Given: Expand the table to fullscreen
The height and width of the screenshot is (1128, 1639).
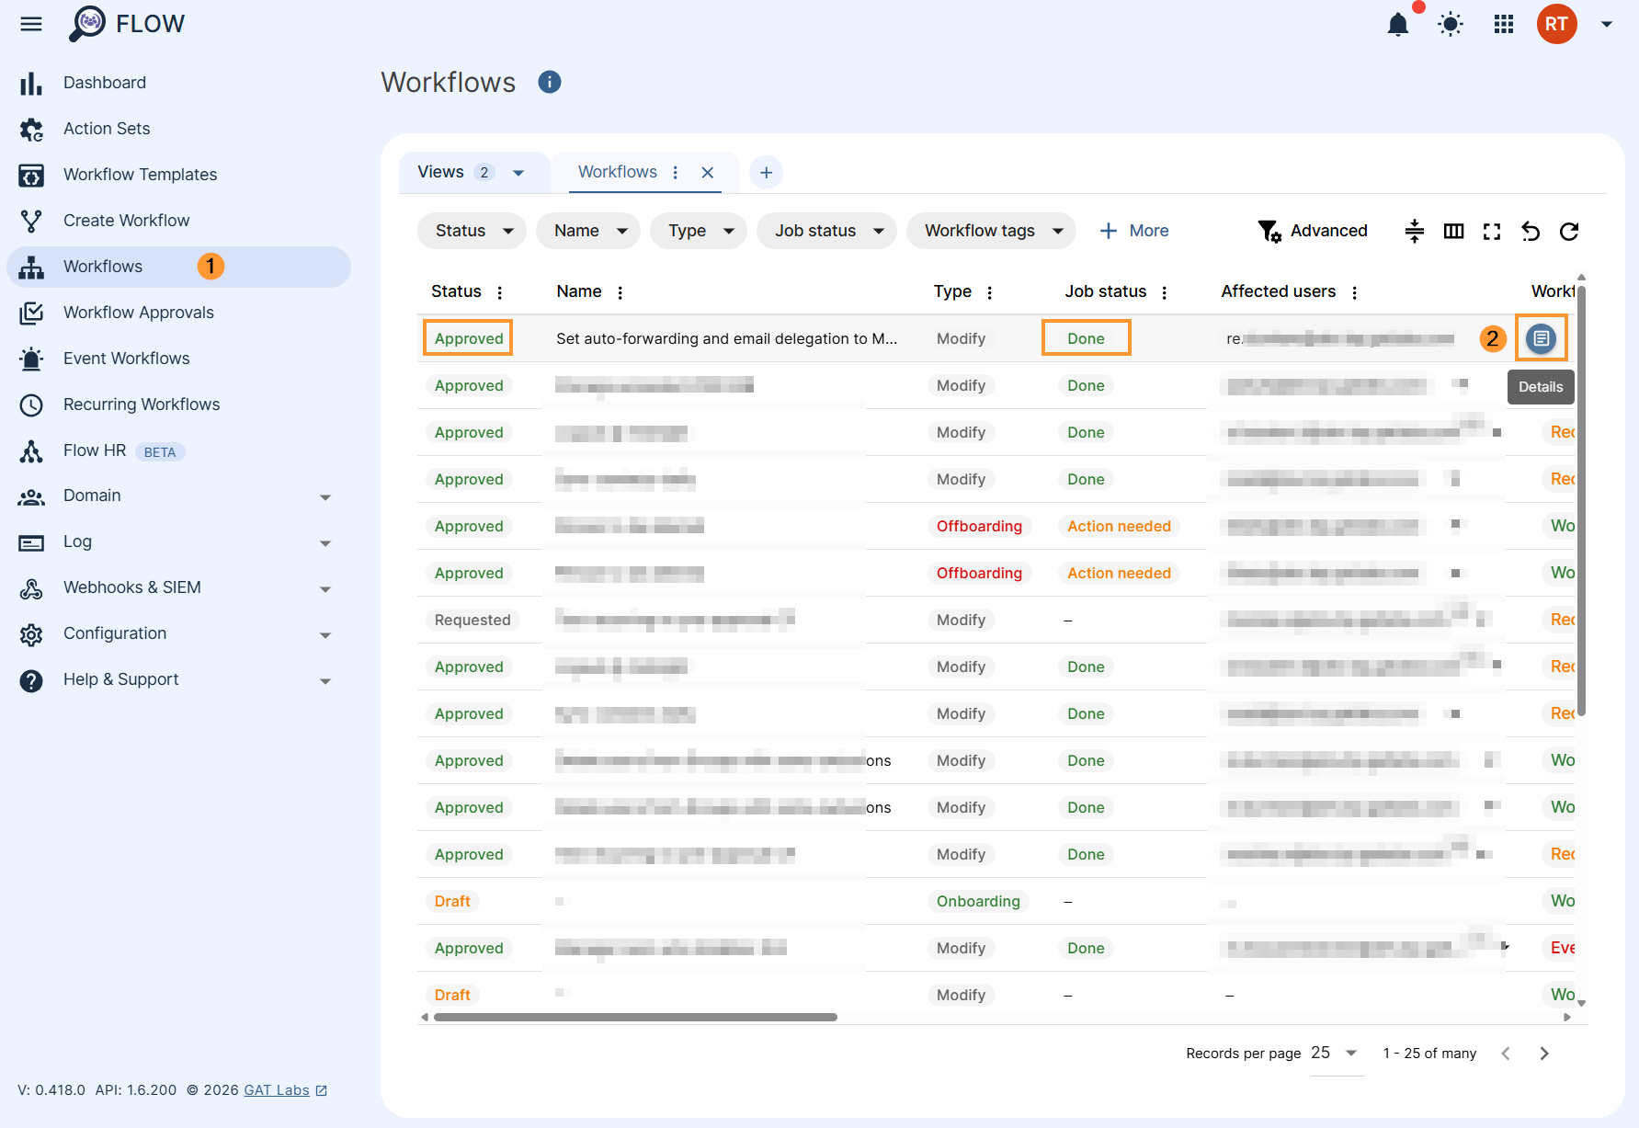Looking at the screenshot, I should 1492,232.
